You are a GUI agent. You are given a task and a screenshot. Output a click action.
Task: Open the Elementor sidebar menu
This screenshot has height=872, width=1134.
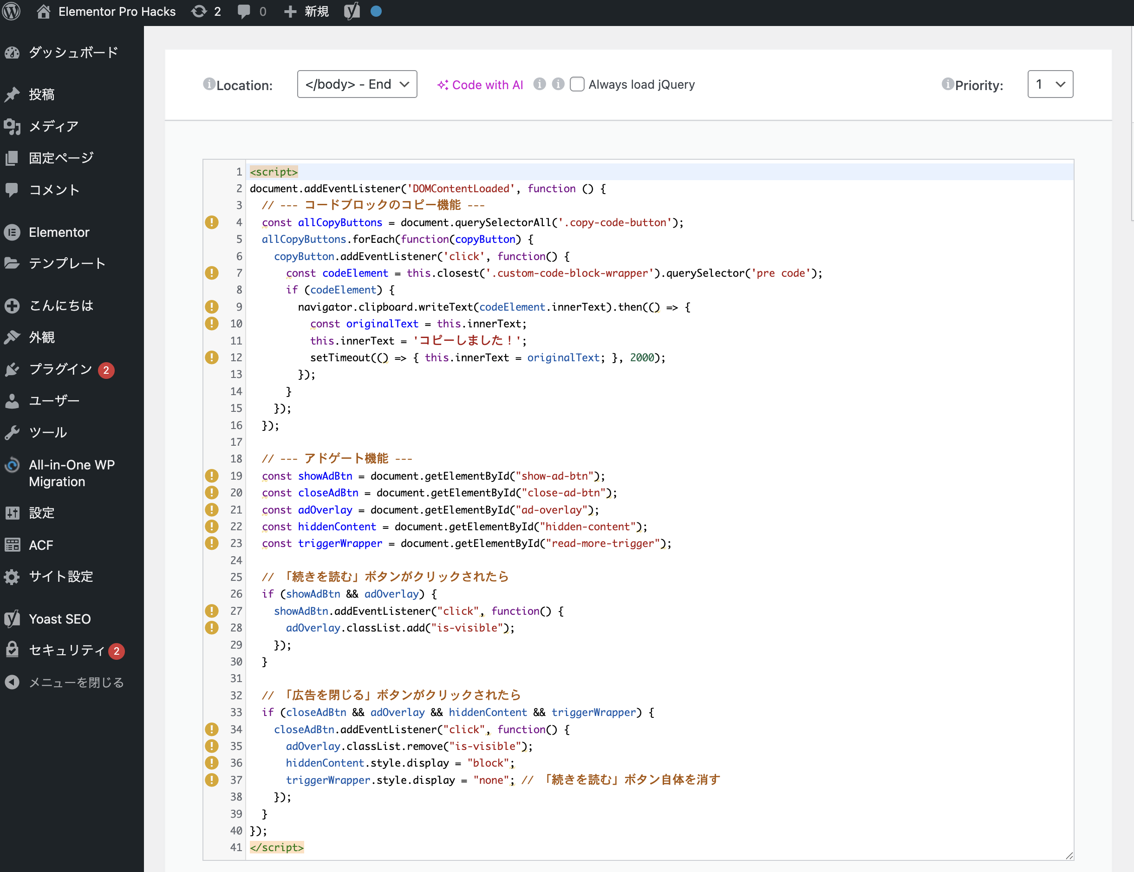click(x=59, y=232)
